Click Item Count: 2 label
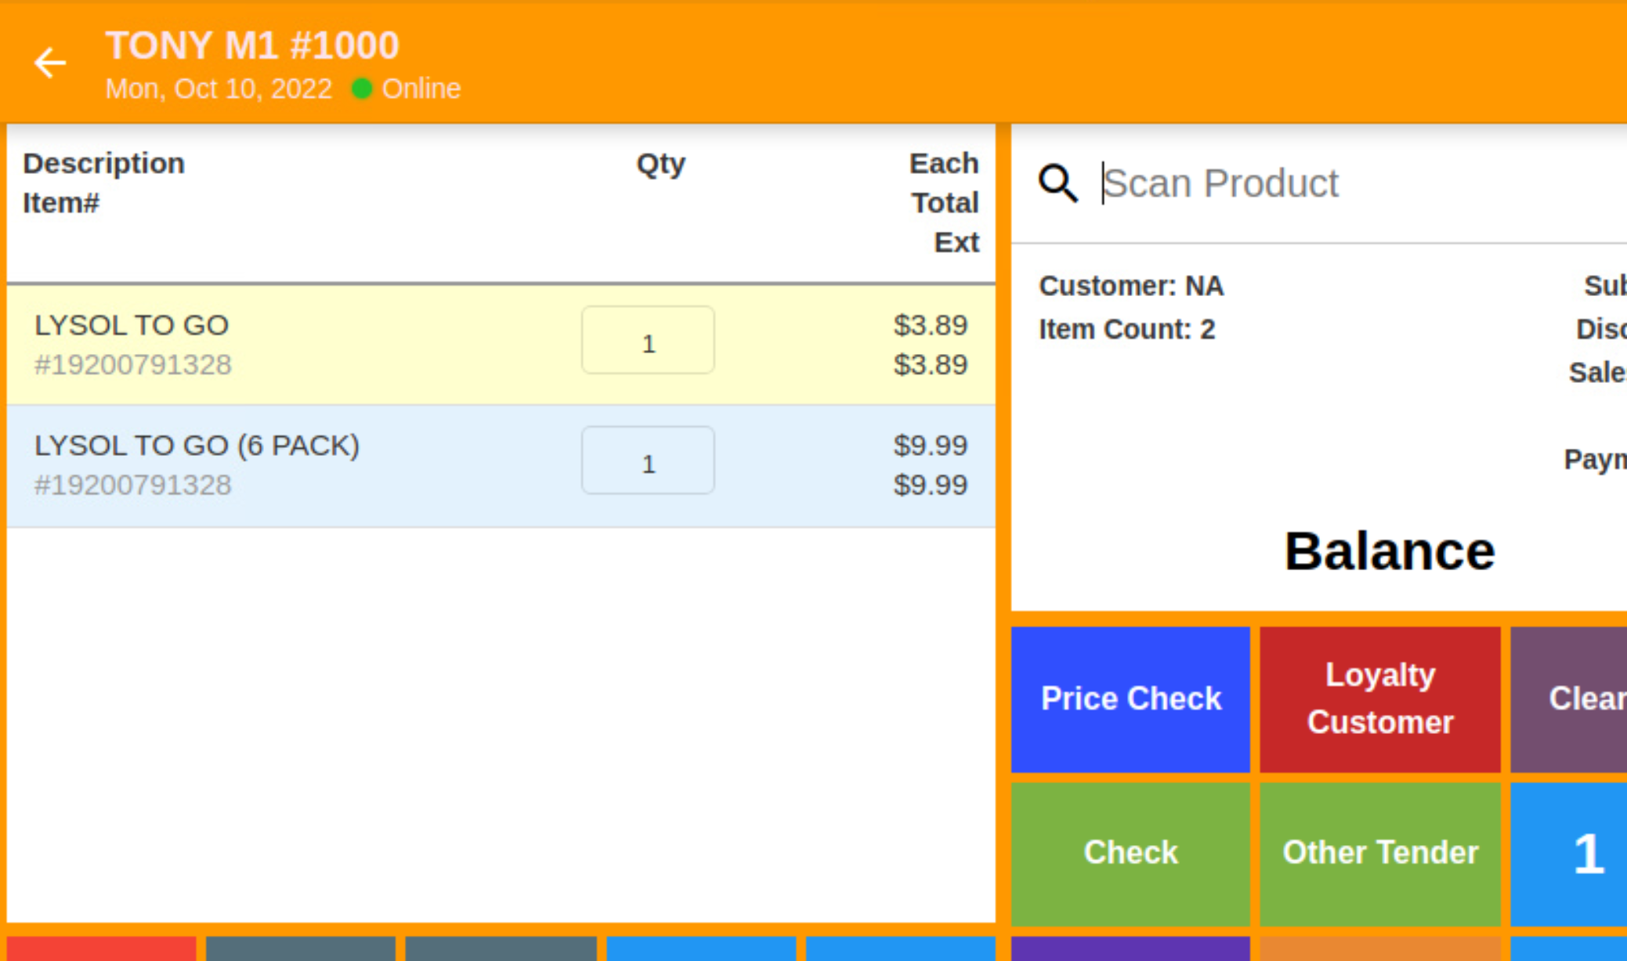Screen dimensions: 1627x961 tap(1127, 330)
